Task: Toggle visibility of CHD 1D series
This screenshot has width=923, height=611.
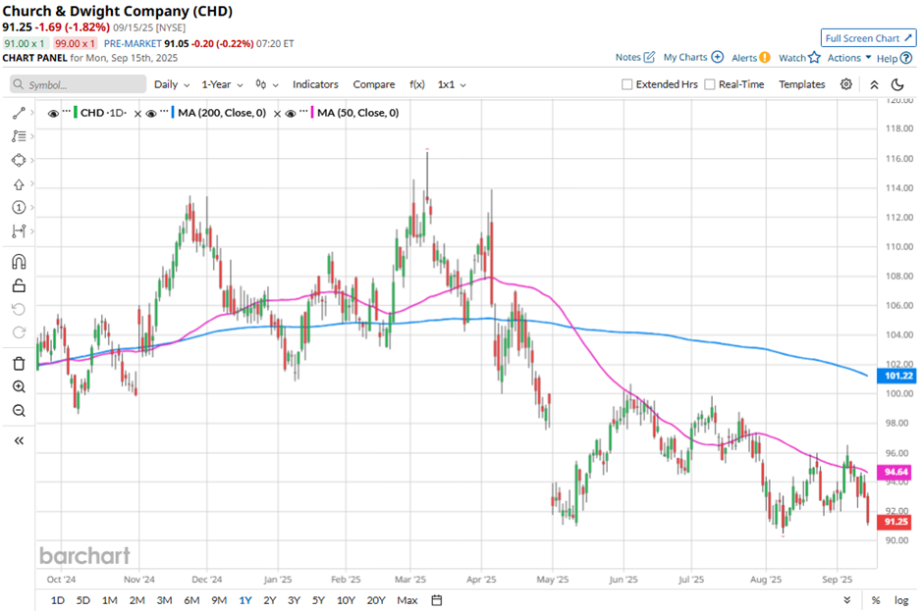Action: [54, 114]
